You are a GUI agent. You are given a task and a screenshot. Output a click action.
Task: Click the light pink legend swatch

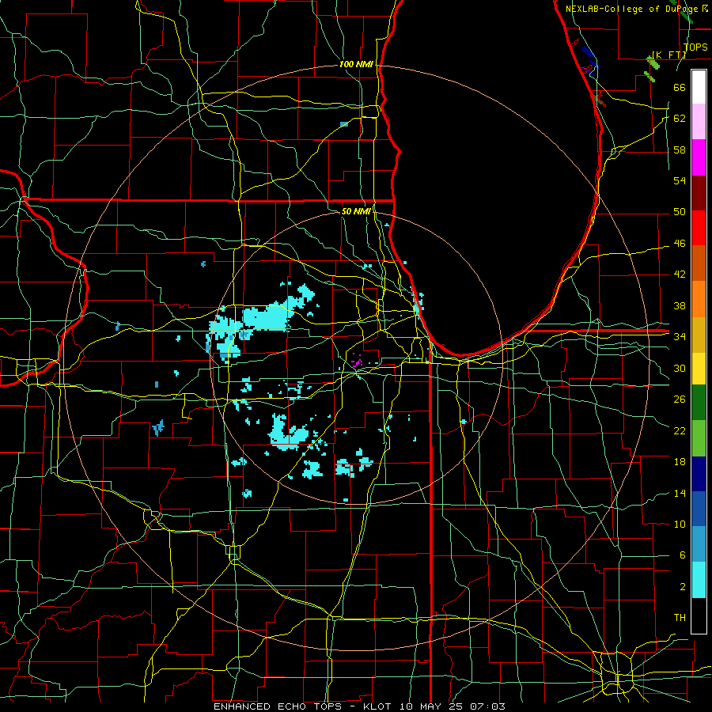point(699,122)
